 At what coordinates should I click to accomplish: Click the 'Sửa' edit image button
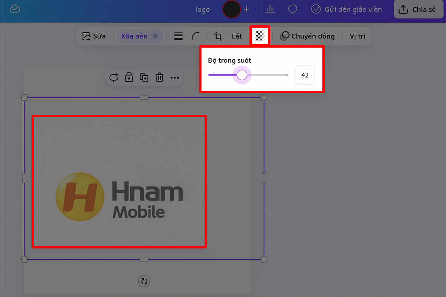click(x=94, y=36)
